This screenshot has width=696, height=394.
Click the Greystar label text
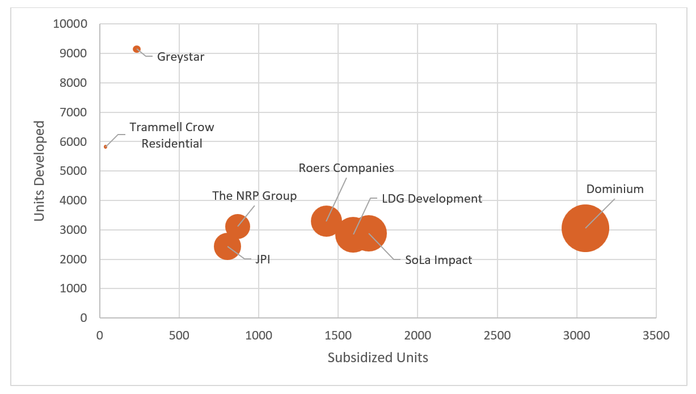point(180,57)
